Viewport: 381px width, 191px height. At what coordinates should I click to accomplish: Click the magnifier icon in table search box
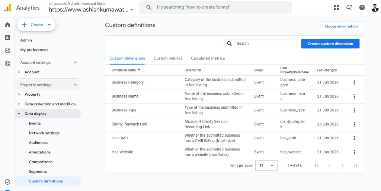coord(229,44)
